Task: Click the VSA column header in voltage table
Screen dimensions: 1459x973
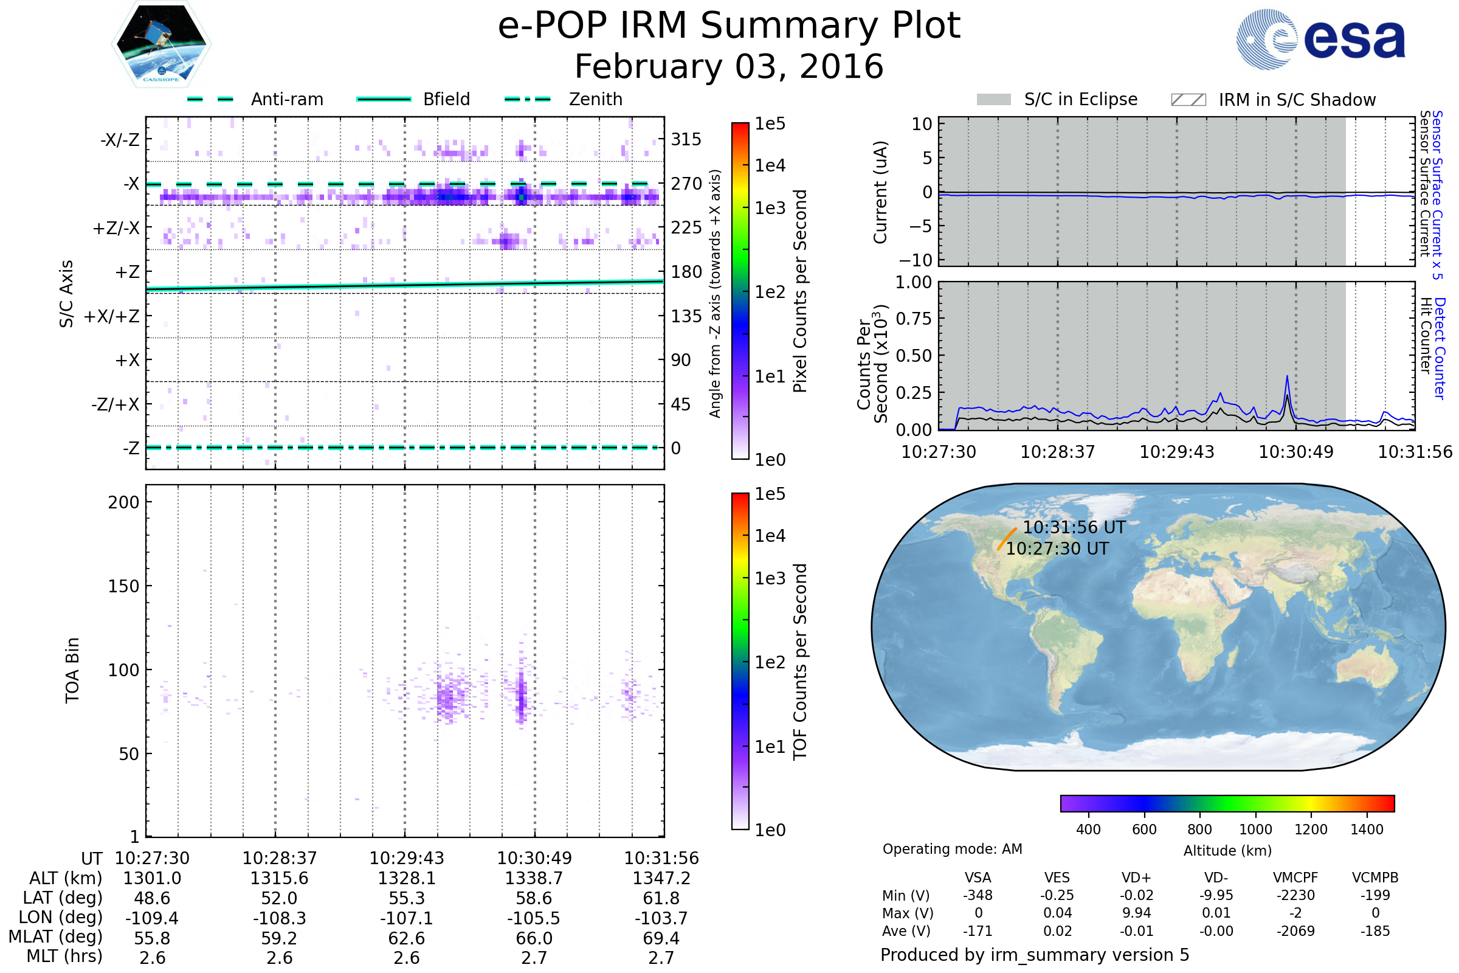Action: pos(978,878)
